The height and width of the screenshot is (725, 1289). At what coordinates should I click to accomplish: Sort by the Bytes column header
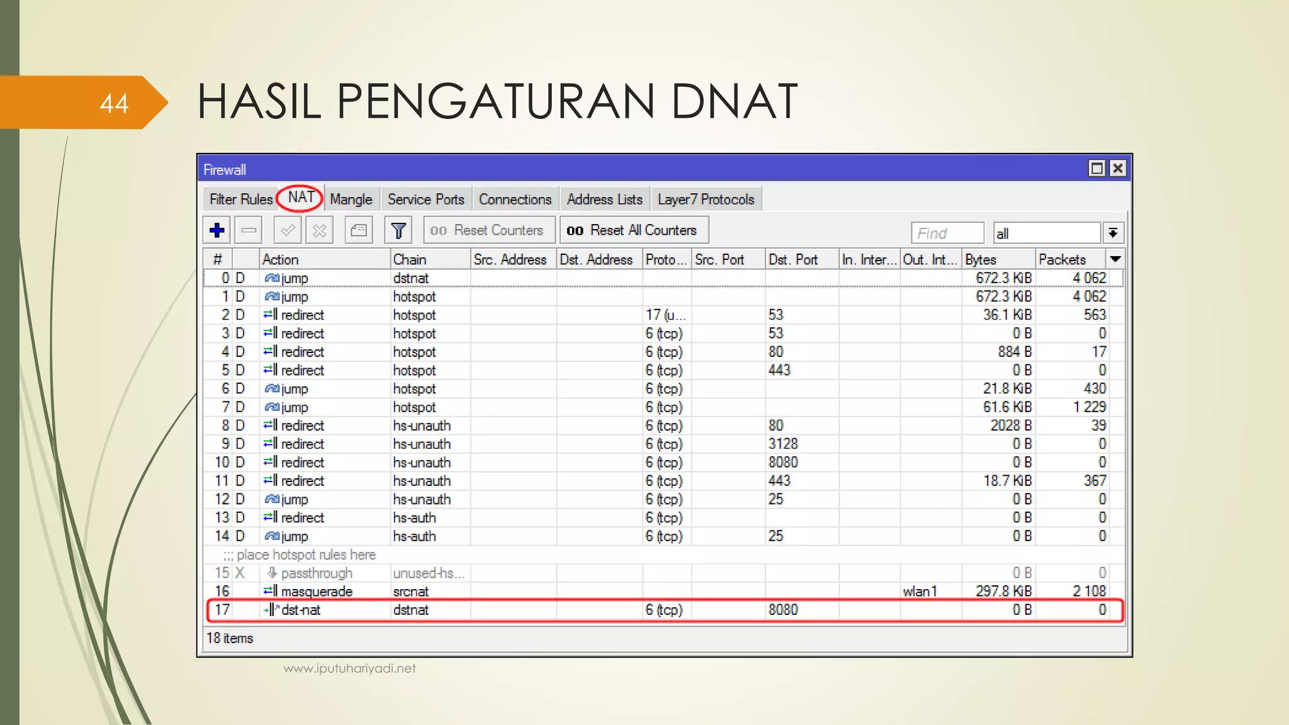(x=998, y=259)
